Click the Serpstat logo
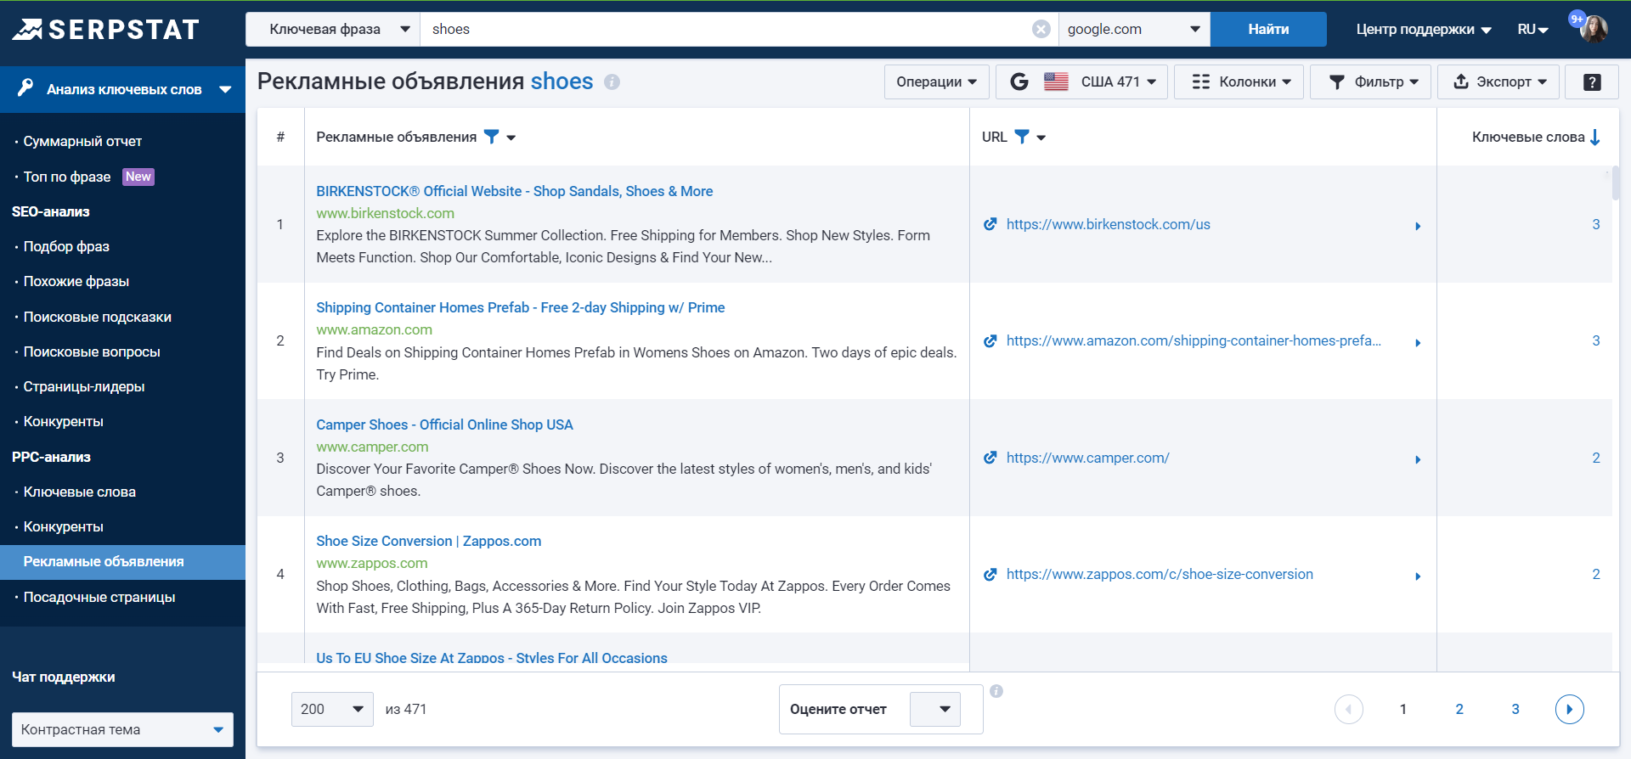The width and height of the screenshot is (1631, 759). point(105,30)
